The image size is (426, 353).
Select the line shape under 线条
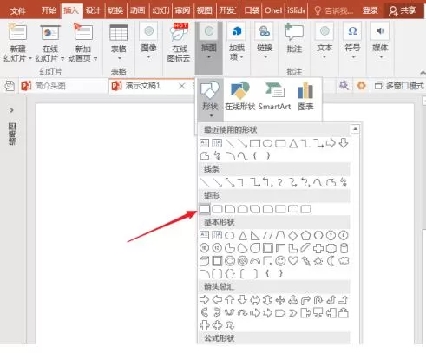point(205,182)
